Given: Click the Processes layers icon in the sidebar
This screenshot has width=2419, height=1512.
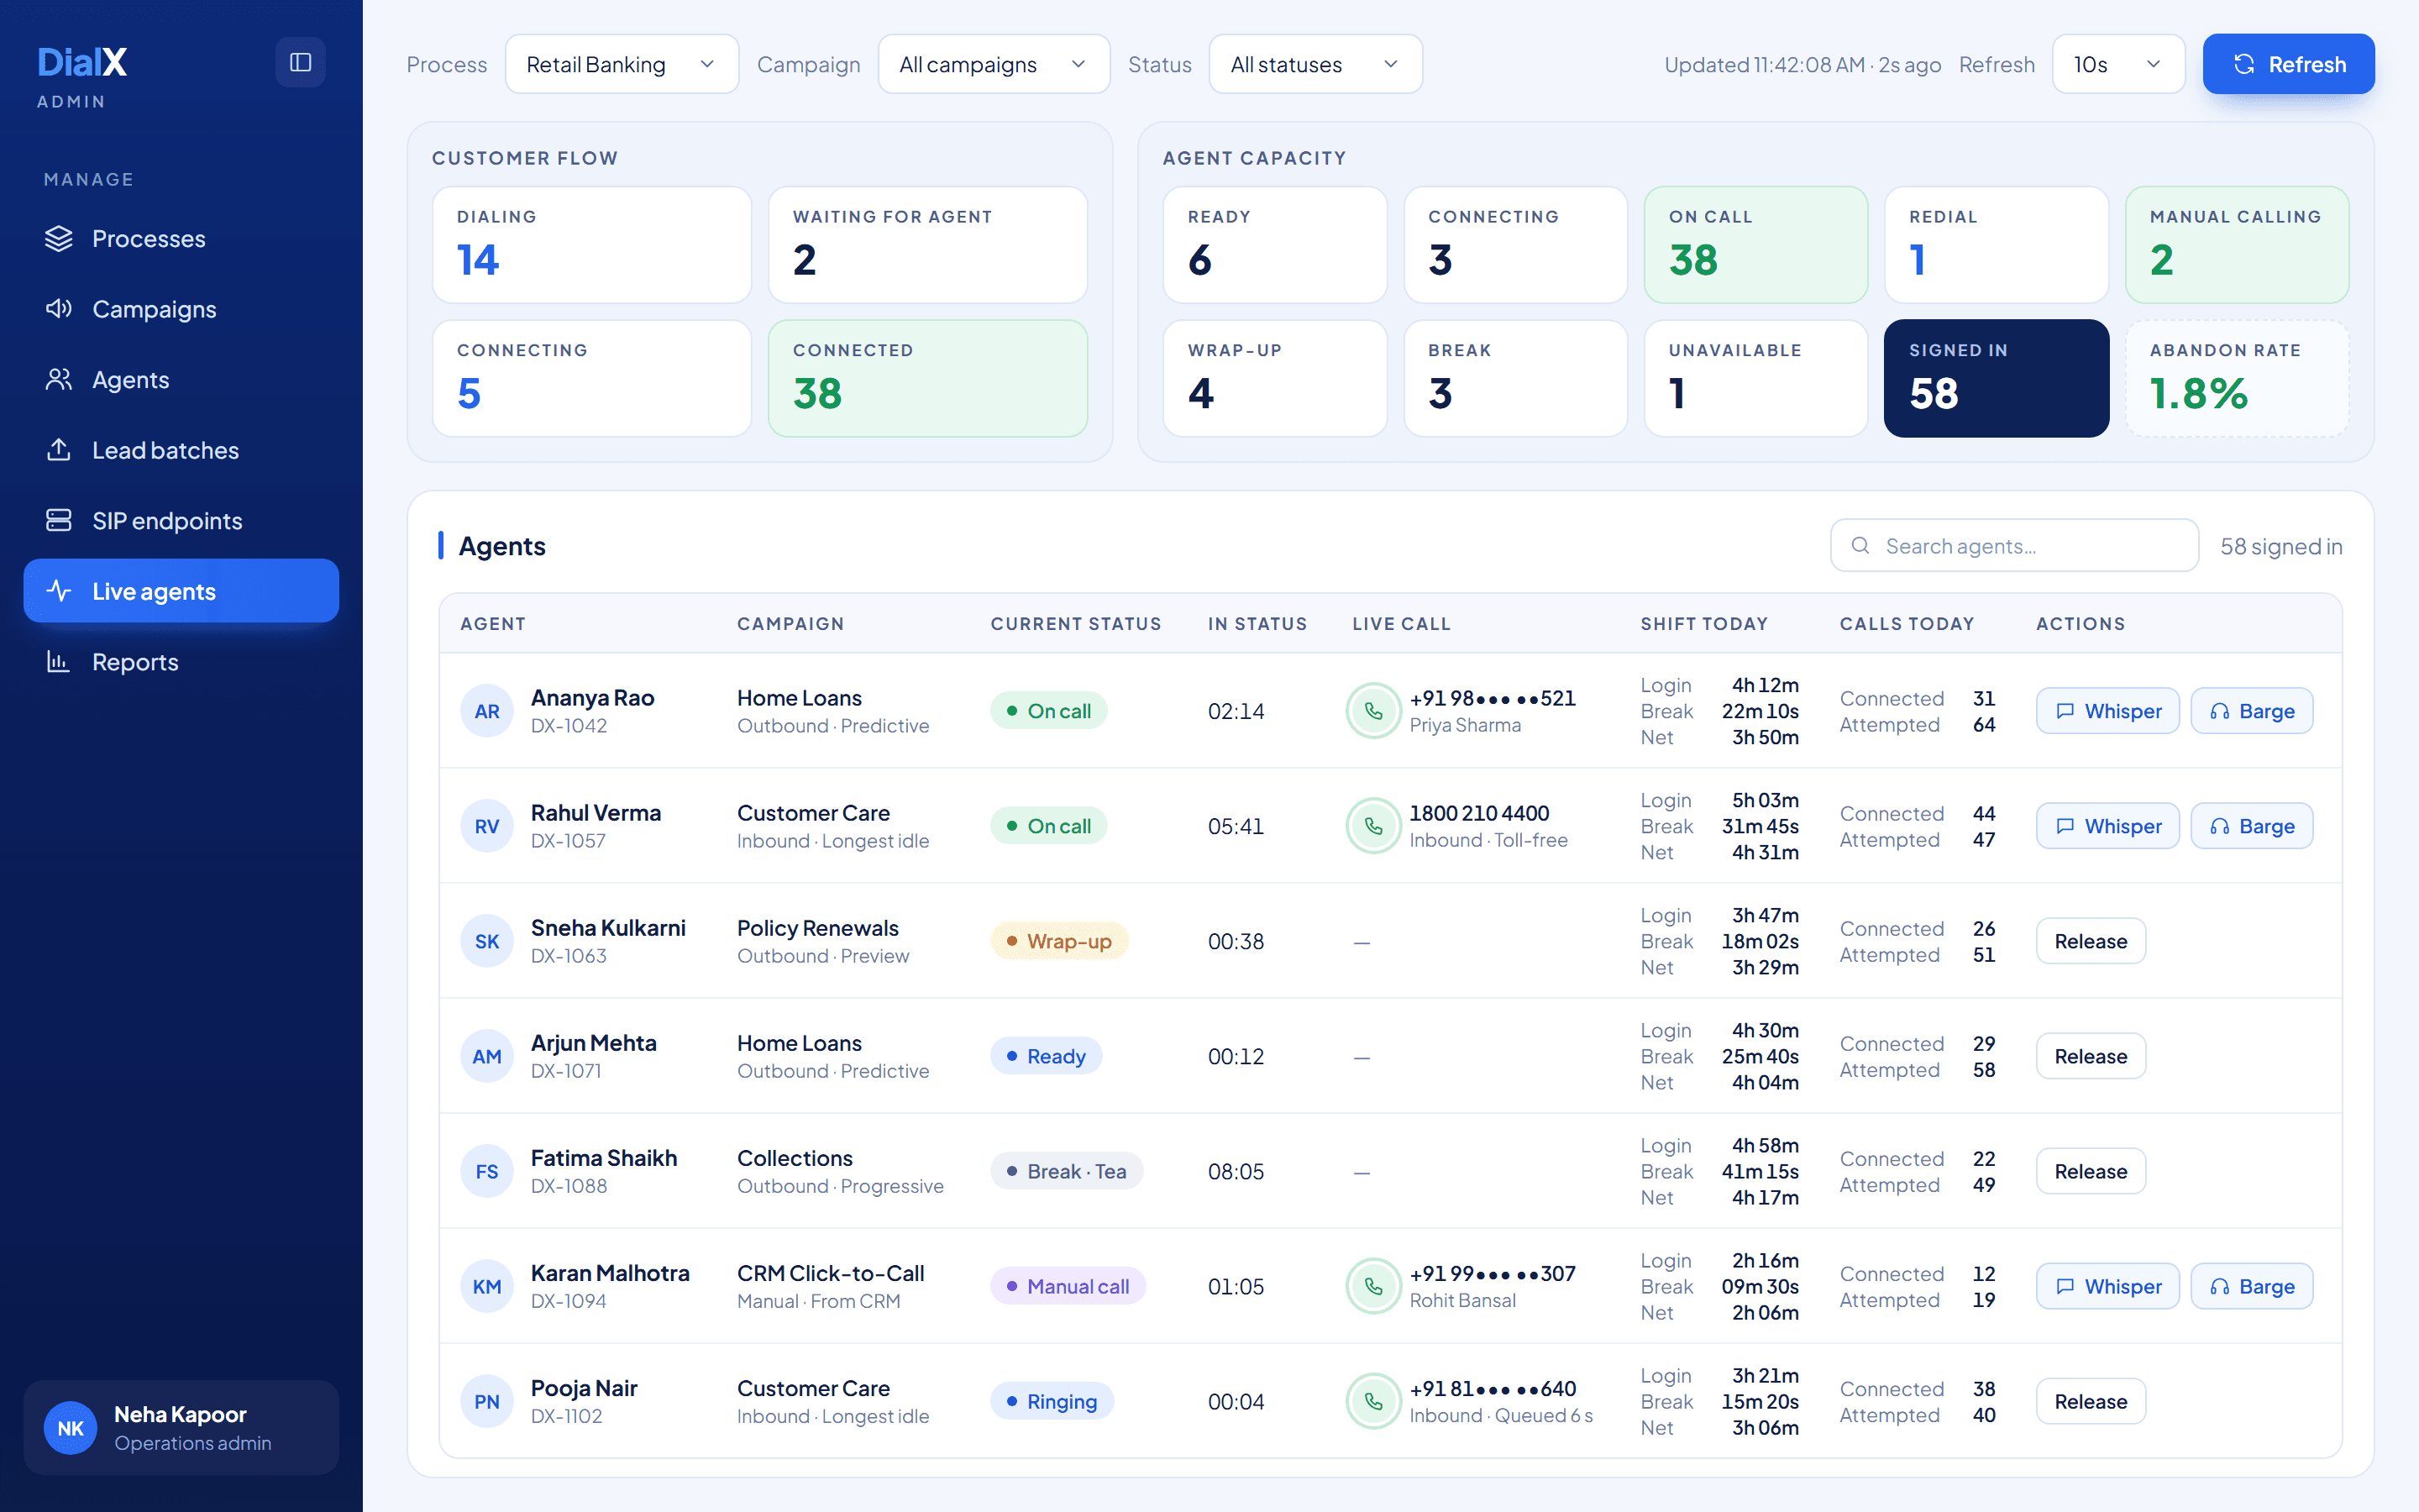Looking at the screenshot, I should (59, 238).
